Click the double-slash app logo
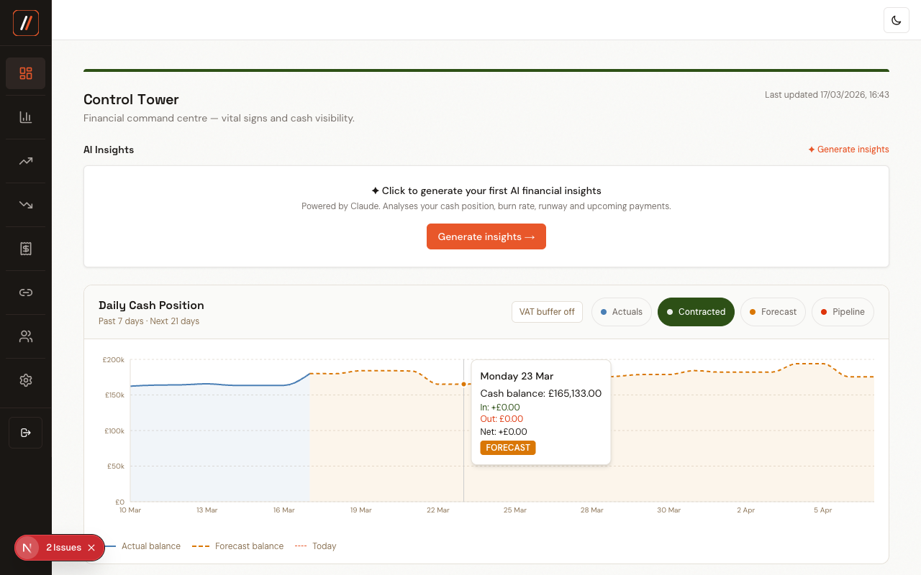The width and height of the screenshot is (921, 575). tap(26, 23)
